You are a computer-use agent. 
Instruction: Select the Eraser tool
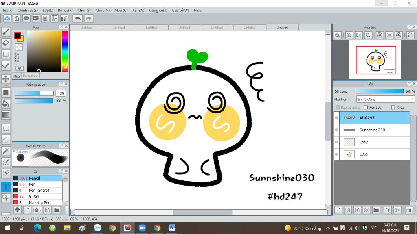(x=6, y=43)
